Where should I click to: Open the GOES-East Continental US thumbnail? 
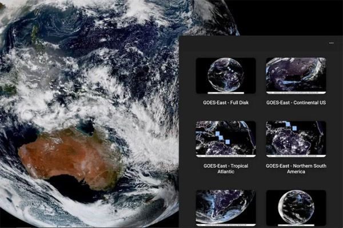pos(296,76)
